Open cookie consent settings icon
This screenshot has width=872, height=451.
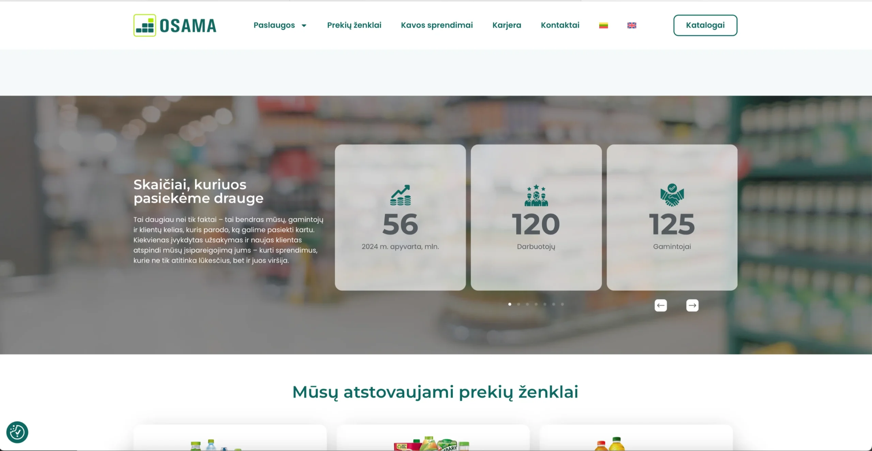point(17,432)
